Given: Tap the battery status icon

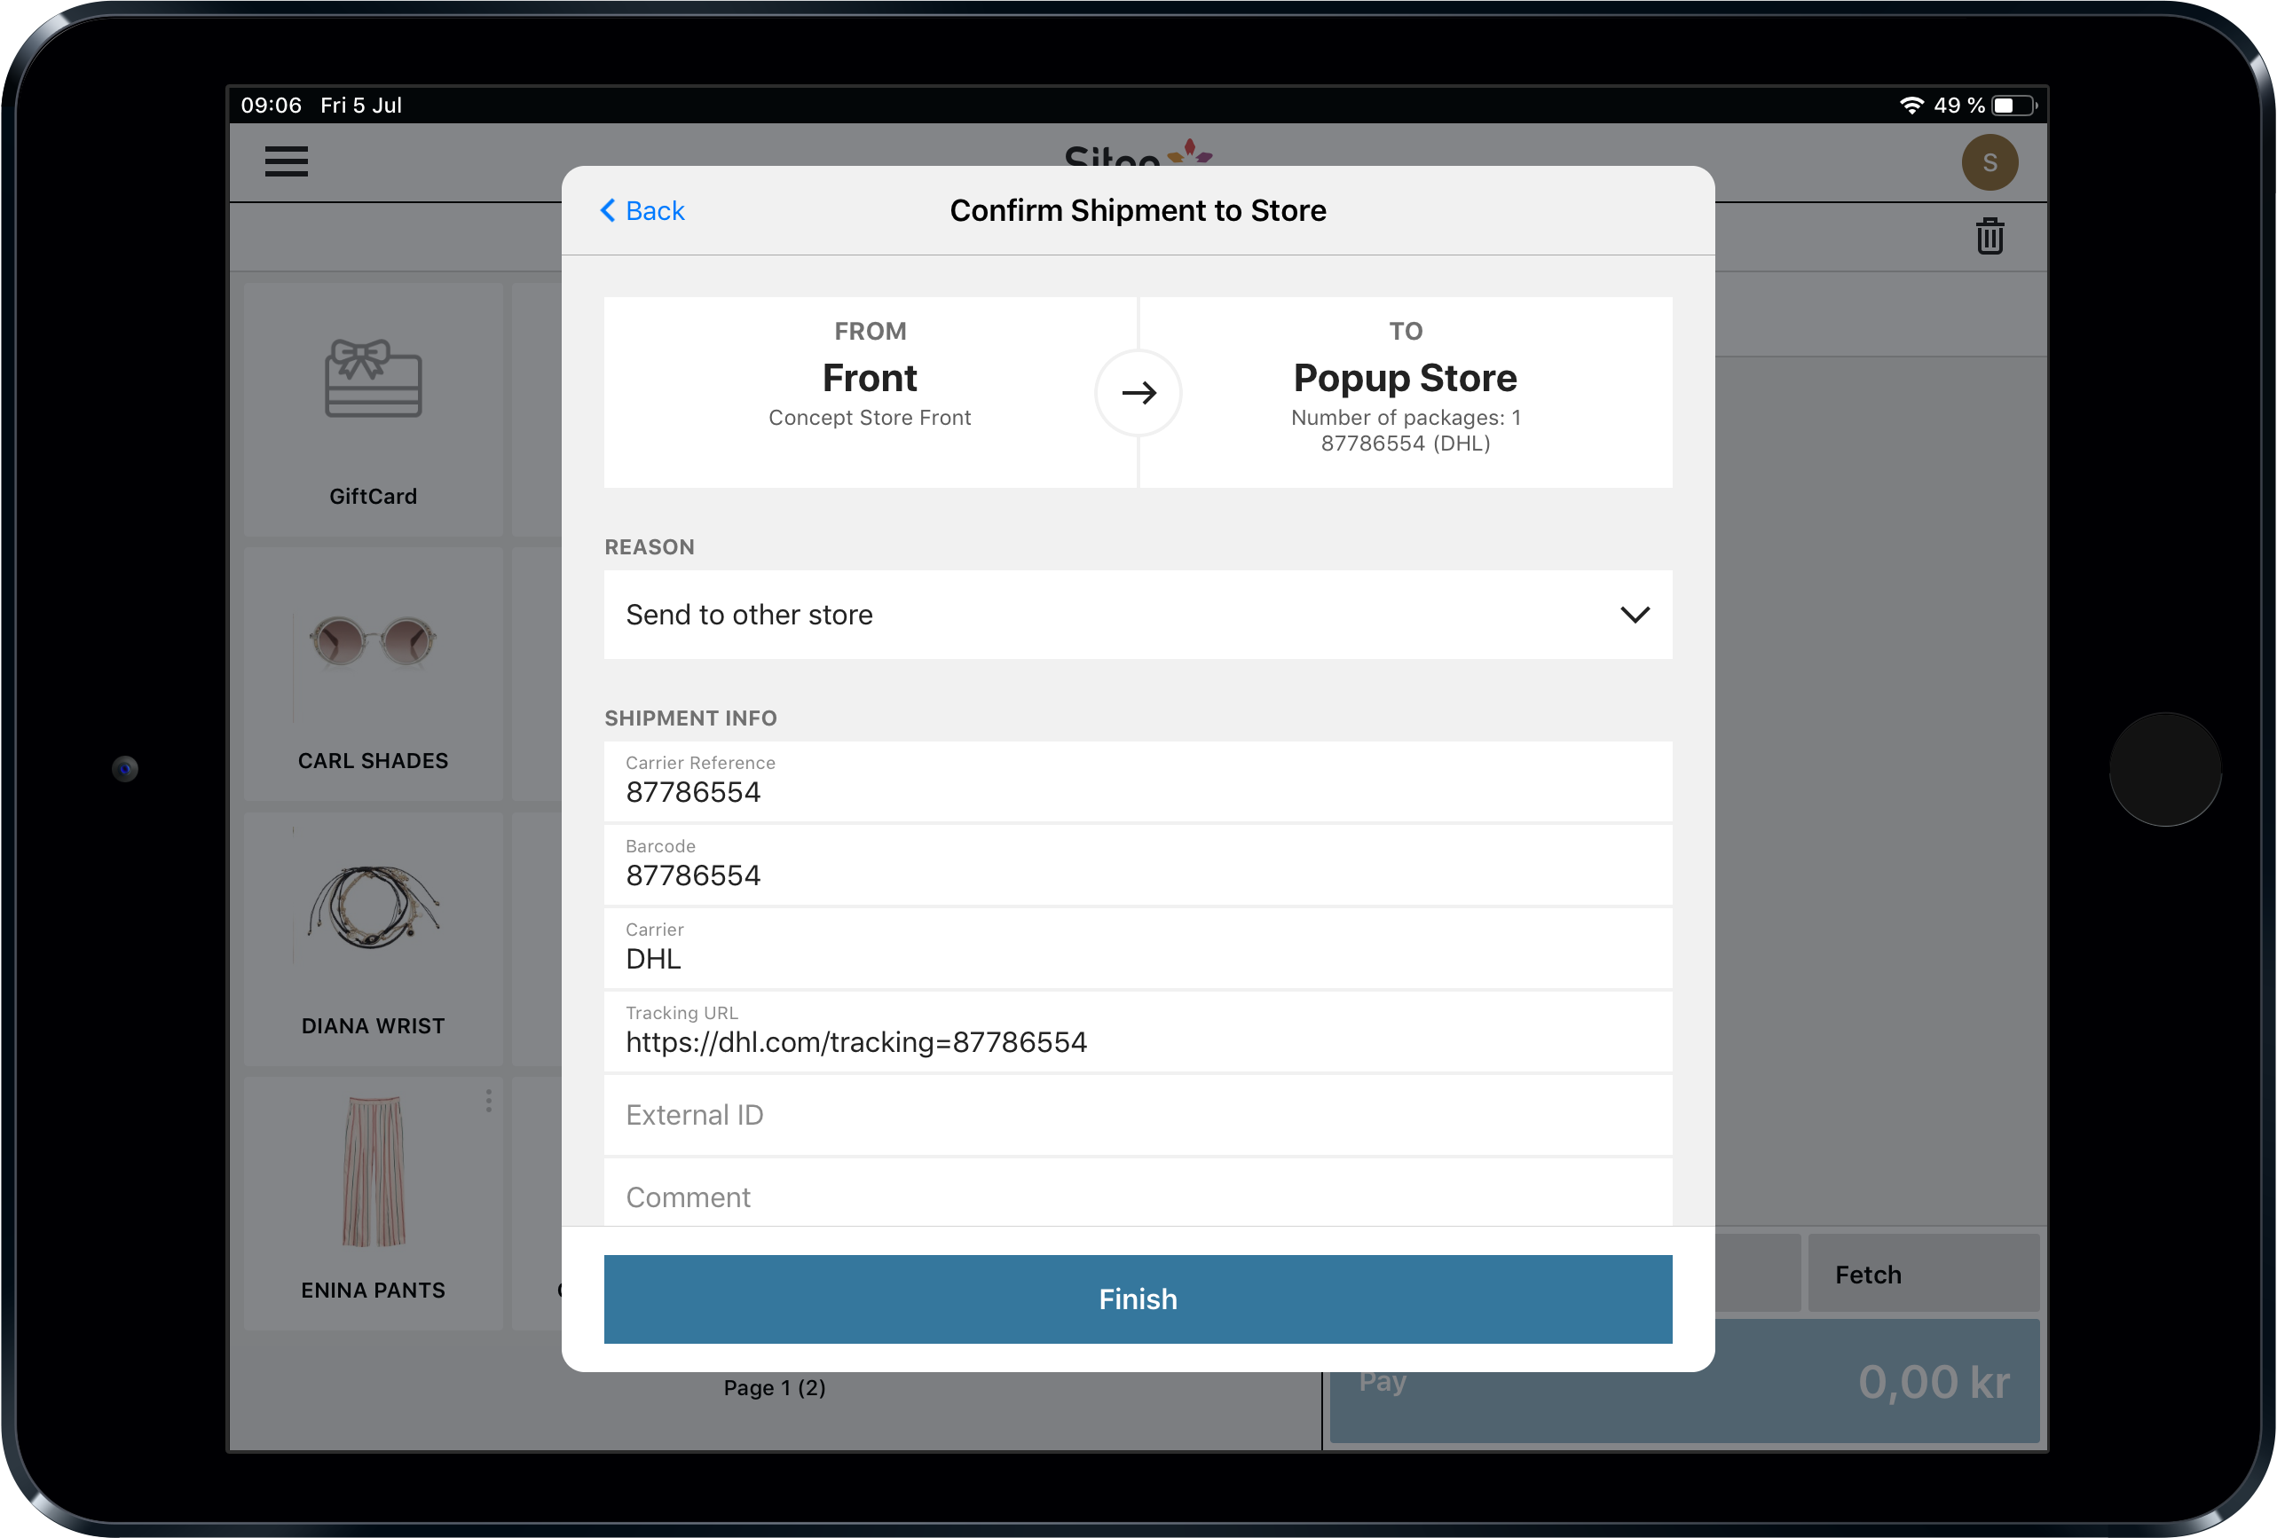Looking at the screenshot, I should [2014, 105].
